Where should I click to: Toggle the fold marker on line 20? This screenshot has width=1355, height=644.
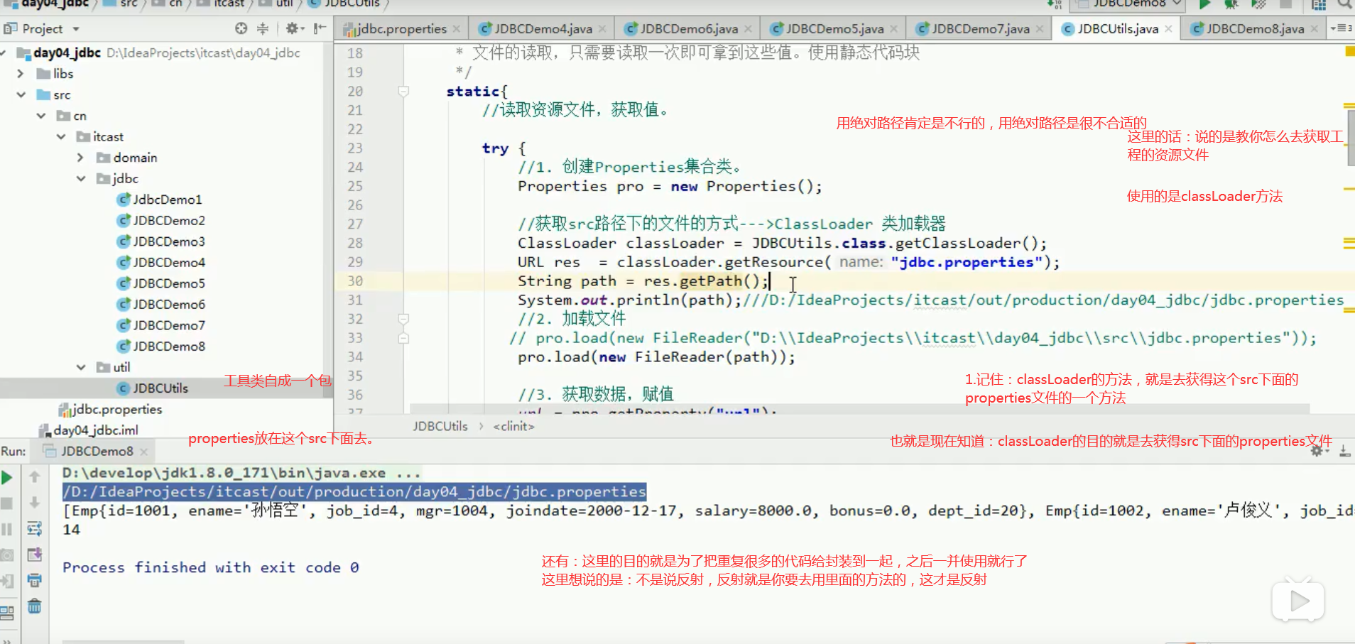tap(403, 92)
